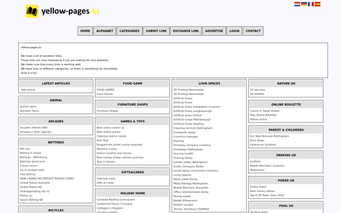Screen dimensions: 341x213
Task: Open the Living Spaces link
Action: [182, 175]
